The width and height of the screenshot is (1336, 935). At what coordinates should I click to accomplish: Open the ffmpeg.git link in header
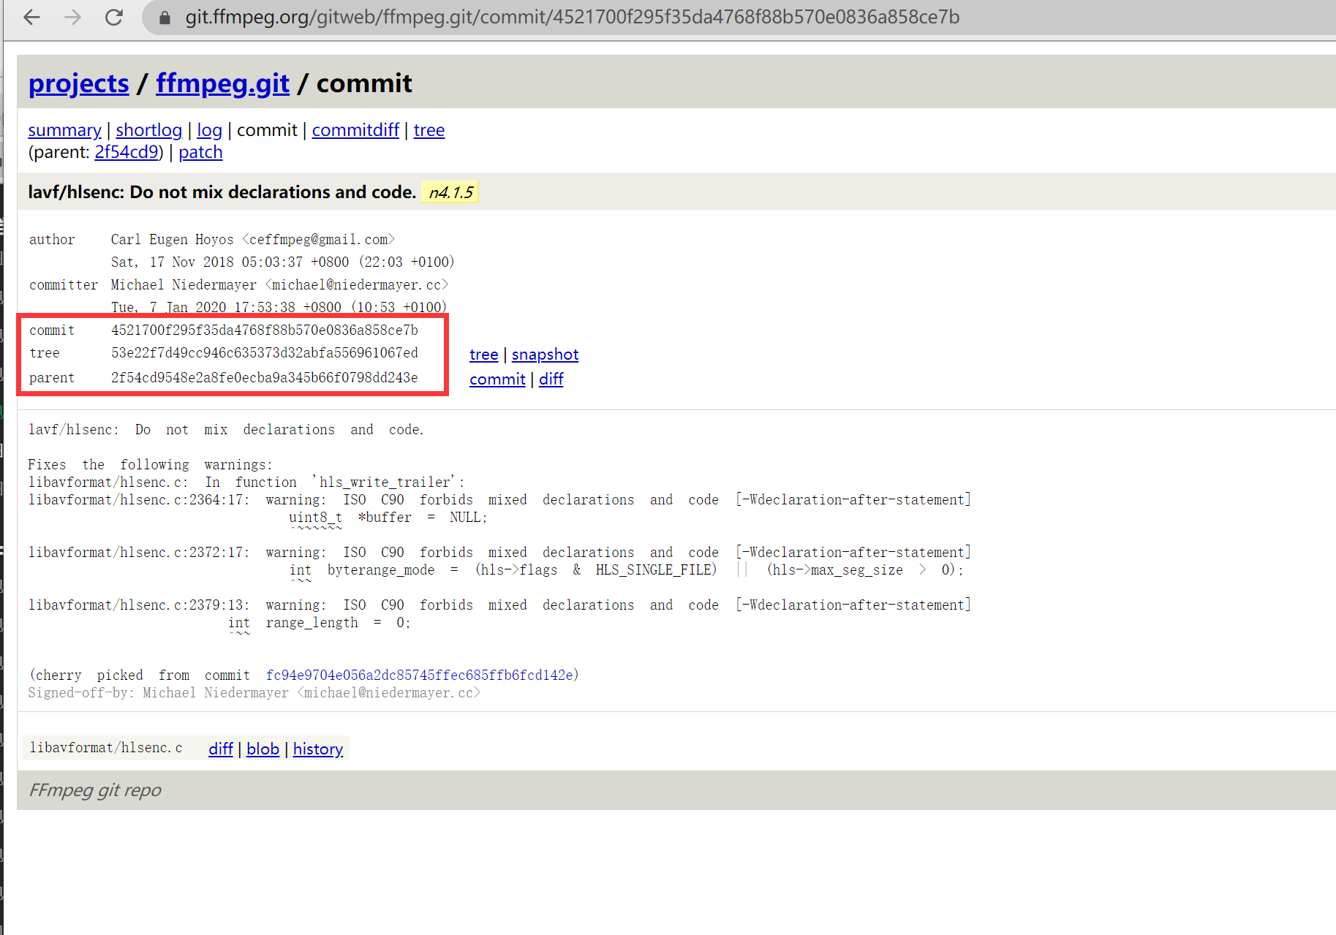[x=222, y=83]
